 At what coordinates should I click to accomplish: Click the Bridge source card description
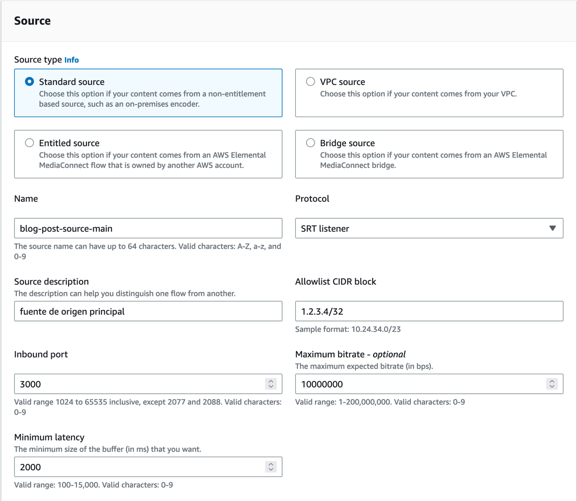(433, 160)
